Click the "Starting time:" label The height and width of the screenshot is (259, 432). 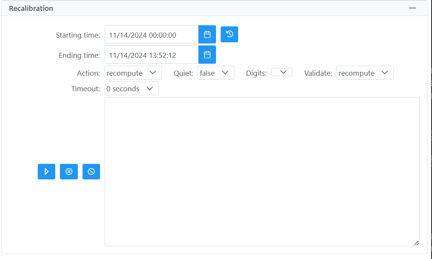click(78, 35)
